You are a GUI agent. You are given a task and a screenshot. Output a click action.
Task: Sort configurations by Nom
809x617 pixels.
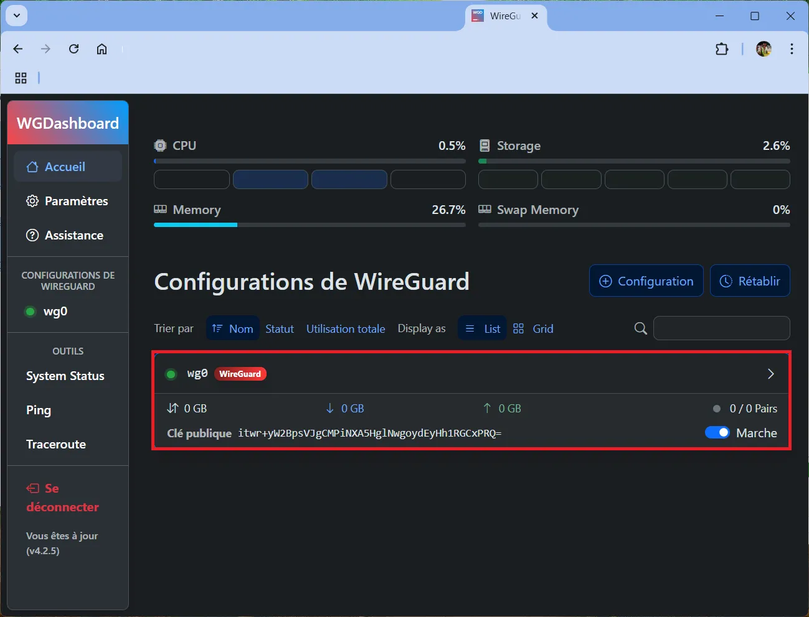(x=232, y=328)
